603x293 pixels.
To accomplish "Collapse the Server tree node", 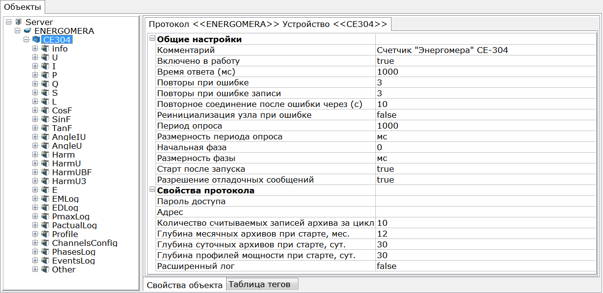I will click(x=9, y=22).
